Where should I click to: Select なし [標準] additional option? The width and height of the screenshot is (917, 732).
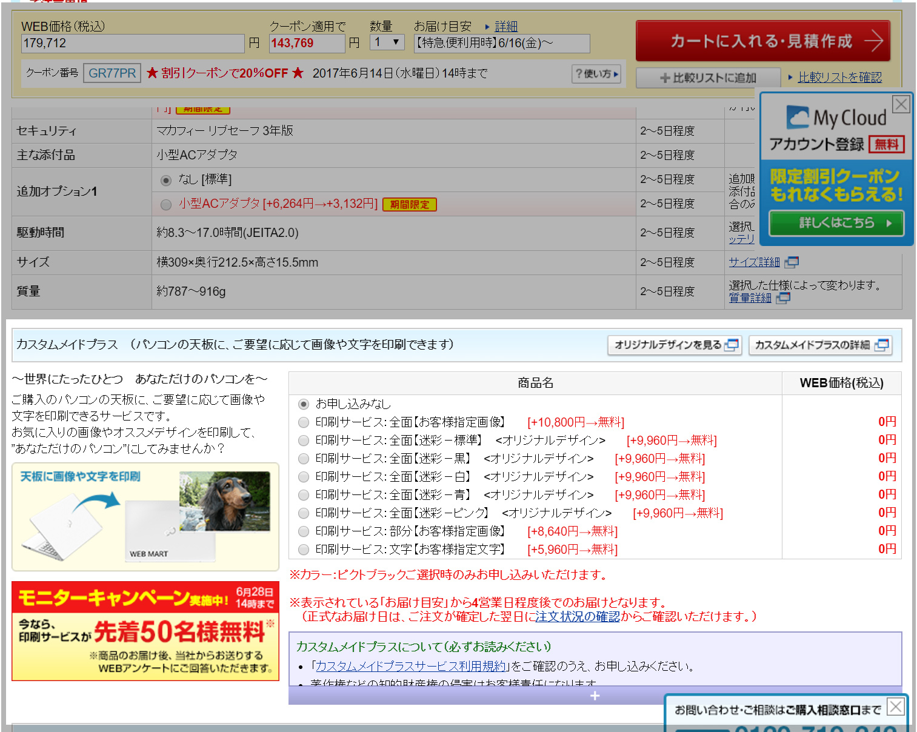(166, 181)
